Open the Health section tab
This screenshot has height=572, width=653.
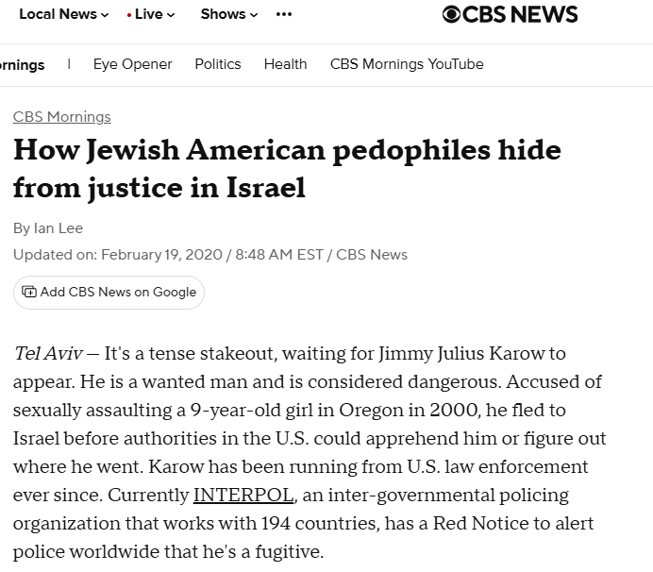(x=285, y=64)
